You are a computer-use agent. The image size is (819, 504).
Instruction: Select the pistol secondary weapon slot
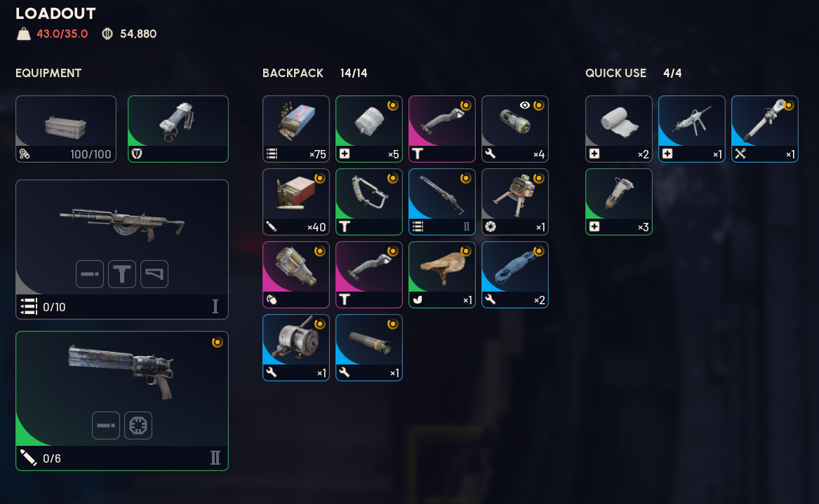tap(121, 401)
